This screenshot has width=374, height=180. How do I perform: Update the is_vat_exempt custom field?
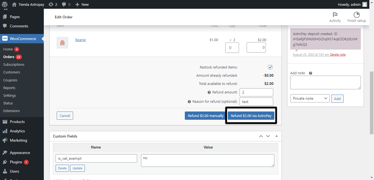coord(77,168)
